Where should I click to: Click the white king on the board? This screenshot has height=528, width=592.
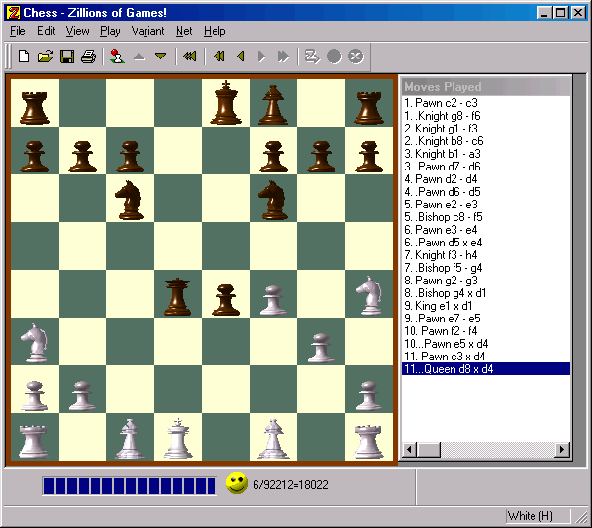click(178, 439)
